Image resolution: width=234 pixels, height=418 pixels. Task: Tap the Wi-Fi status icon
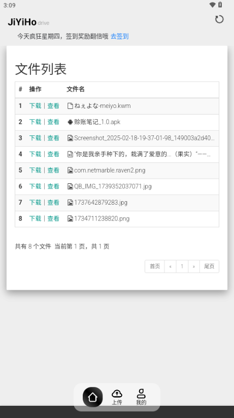click(x=212, y=5)
